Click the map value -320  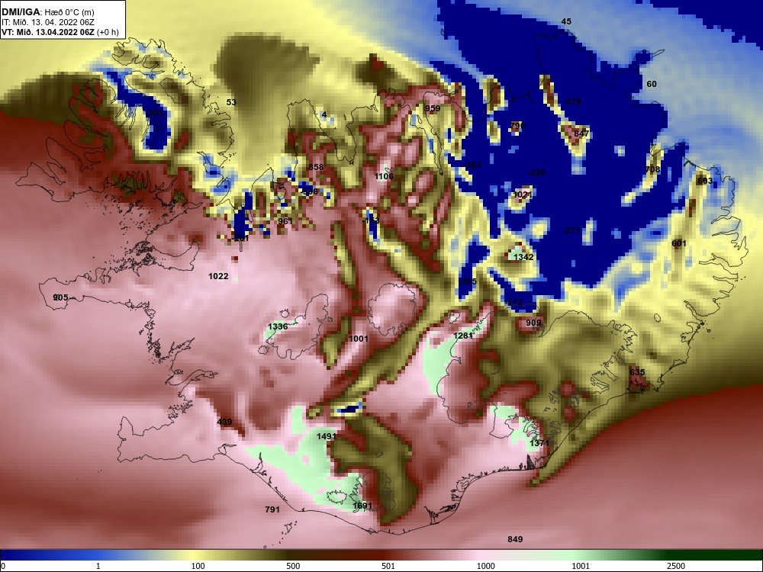click(x=536, y=172)
